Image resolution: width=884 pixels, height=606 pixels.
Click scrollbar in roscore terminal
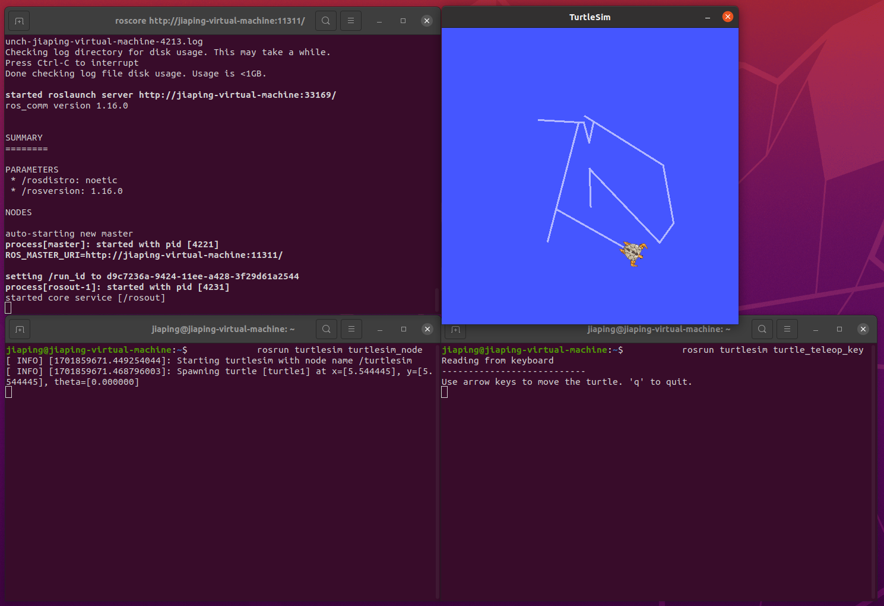click(438, 299)
